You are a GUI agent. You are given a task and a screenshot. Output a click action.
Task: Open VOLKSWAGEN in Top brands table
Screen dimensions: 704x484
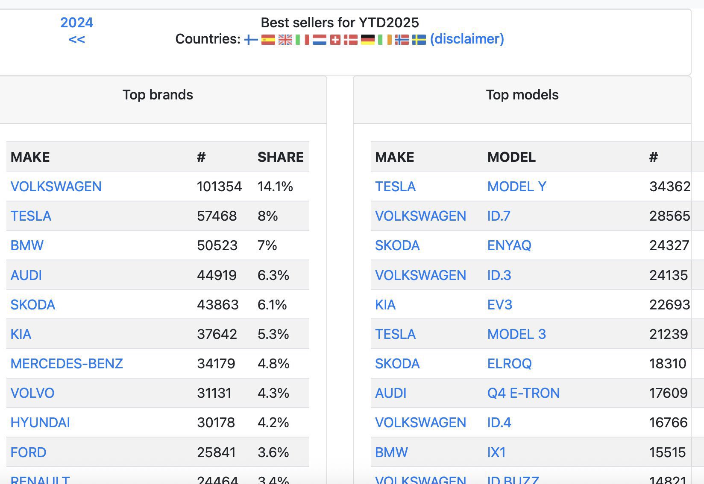click(56, 187)
